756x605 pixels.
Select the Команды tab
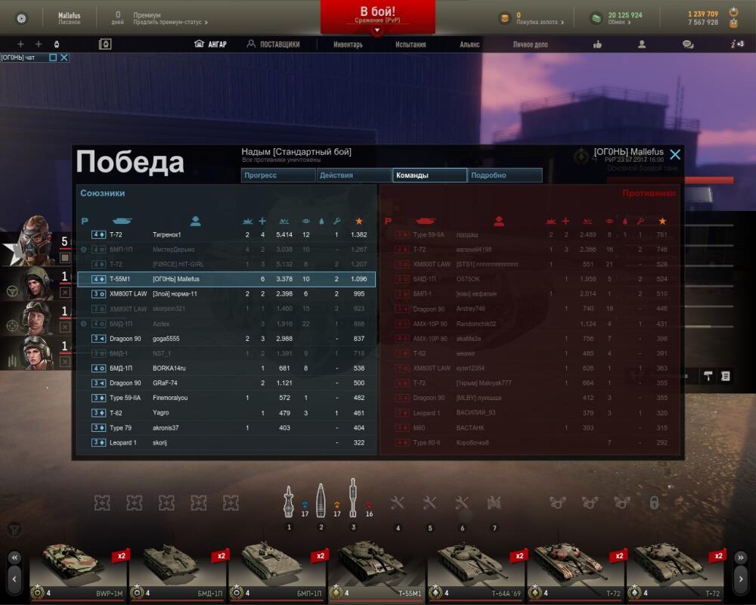point(429,175)
